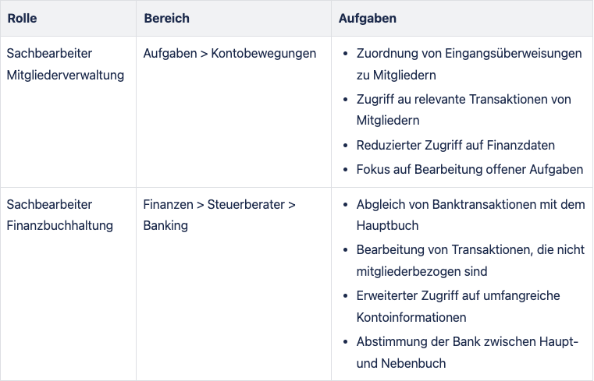Click Reduzierter Zugriff auf Finanzdaten item
Viewport: 594px width, 381px height.
coord(455,145)
